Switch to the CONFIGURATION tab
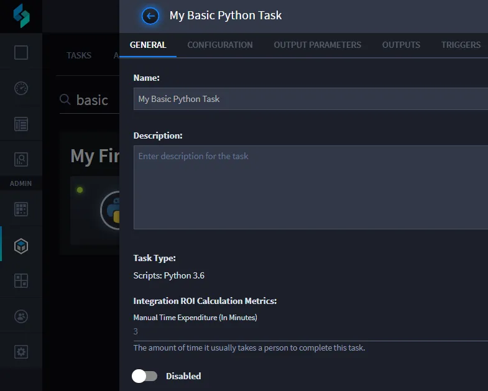This screenshot has width=488, height=391. click(x=220, y=45)
